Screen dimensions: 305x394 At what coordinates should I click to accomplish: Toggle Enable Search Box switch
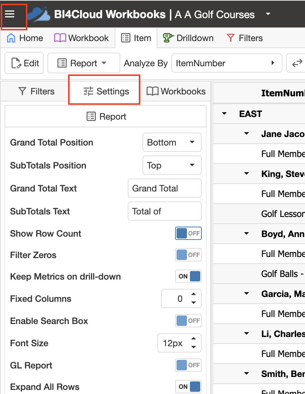(188, 321)
